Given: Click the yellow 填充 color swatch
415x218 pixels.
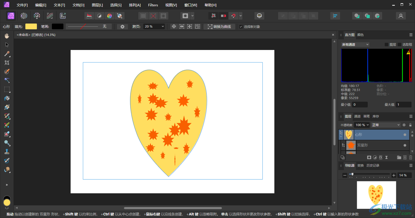Looking at the screenshot, I should point(31,26).
